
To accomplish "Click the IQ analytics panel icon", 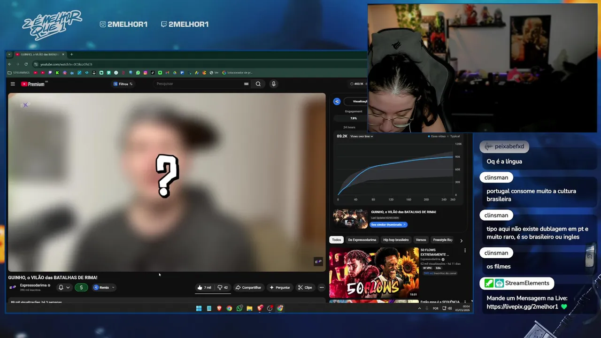I will point(337,101).
